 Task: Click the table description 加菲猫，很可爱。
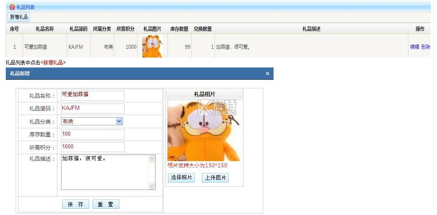pos(233,47)
